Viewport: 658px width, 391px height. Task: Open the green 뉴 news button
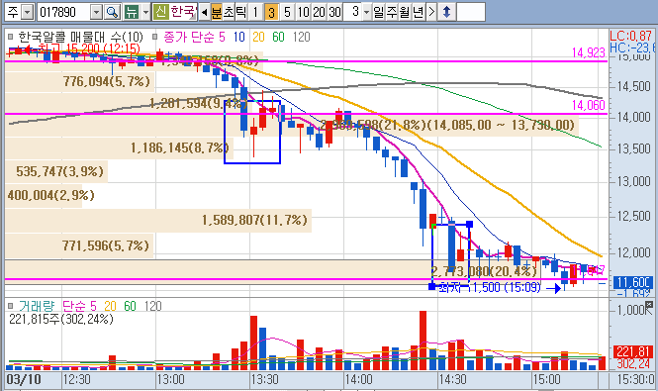point(132,12)
